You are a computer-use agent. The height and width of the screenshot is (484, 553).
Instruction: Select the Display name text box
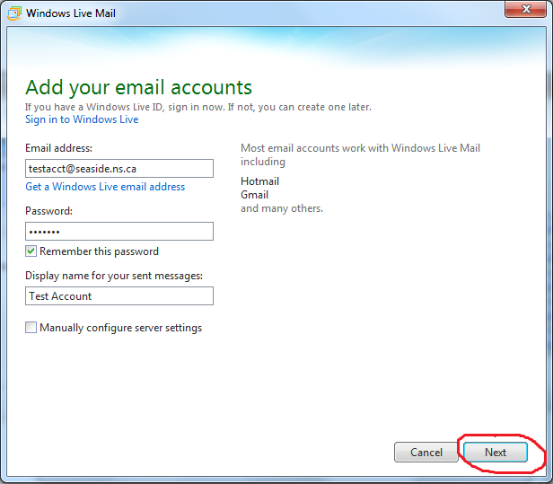[119, 295]
